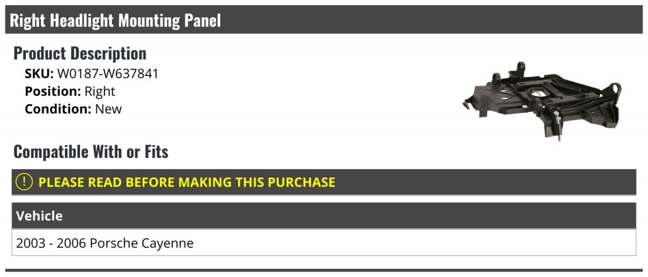Click the yellow exclamation warning icon
648x277 pixels.
pyautogui.click(x=24, y=182)
